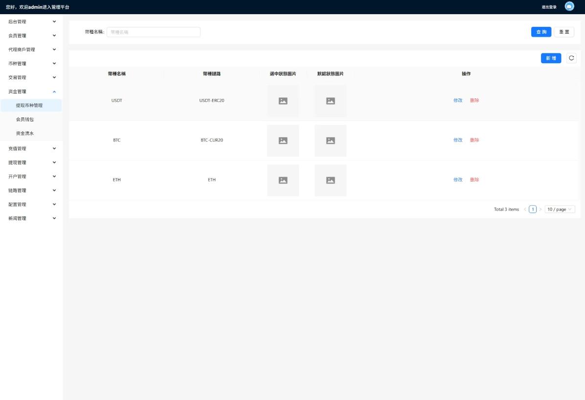Click ETH selected-state image placeholder
585x400 pixels.
tap(283, 180)
